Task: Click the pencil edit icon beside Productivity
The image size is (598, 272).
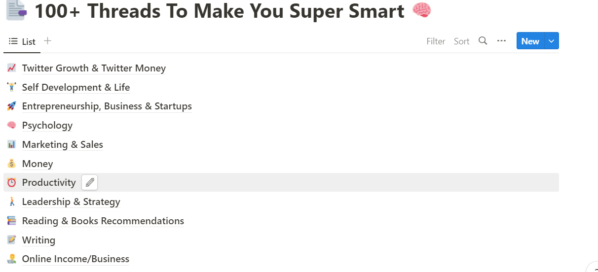Action: [x=90, y=182]
